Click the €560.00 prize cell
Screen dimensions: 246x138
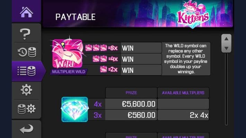tap(131, 115)
